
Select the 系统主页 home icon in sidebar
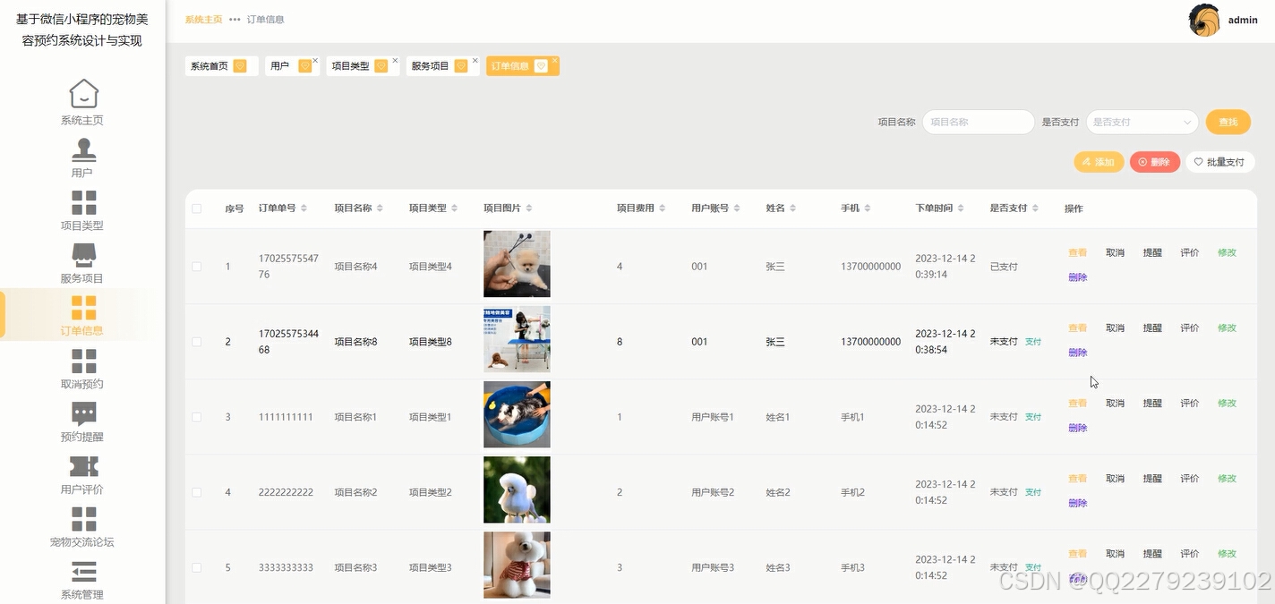pos(83,92)
